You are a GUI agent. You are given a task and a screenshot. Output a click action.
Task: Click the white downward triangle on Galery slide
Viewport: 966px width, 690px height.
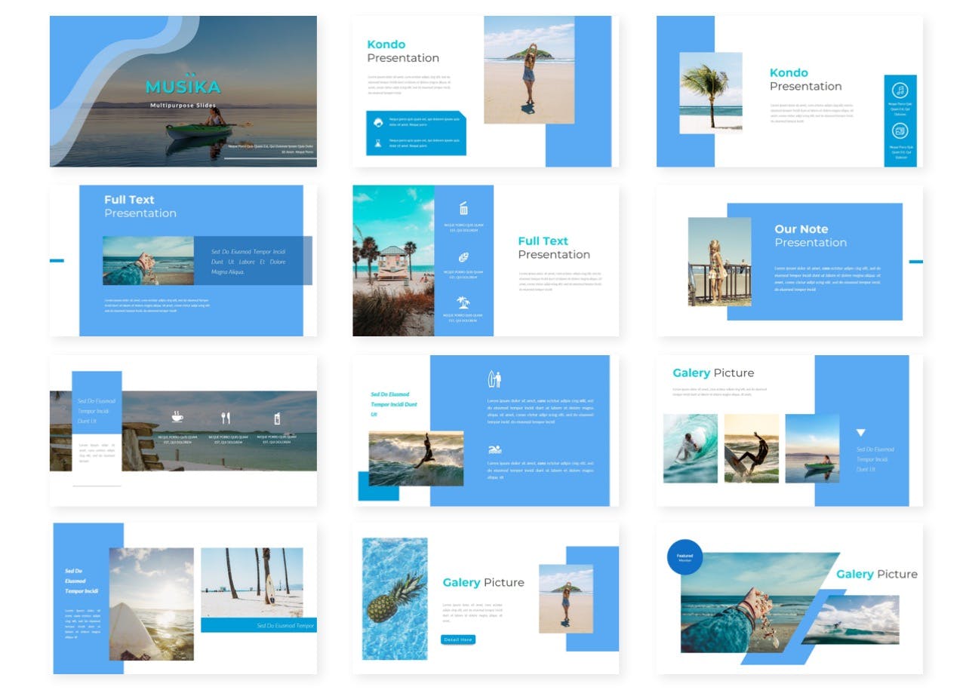pyautogui.click(x=860, y=433)
